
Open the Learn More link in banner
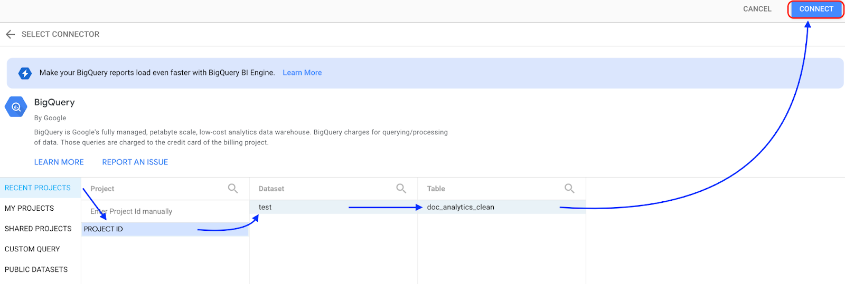302,73
